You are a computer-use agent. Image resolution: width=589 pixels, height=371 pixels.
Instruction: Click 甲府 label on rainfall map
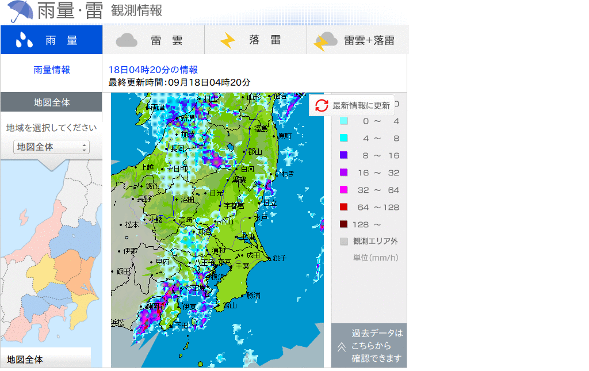point(163,262)
